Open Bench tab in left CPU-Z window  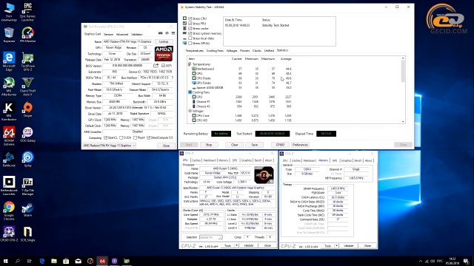coord(258,160)
